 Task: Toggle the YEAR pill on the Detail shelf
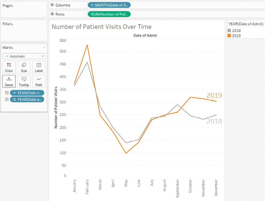[x=27, y=93]
